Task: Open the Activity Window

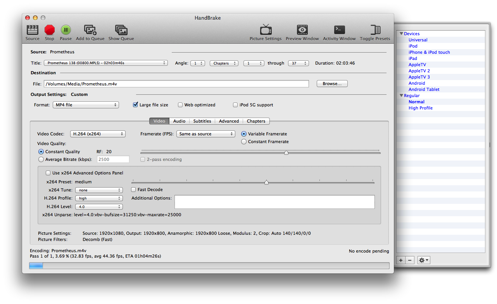Action: pyautogui.click(x=340, y=30)
